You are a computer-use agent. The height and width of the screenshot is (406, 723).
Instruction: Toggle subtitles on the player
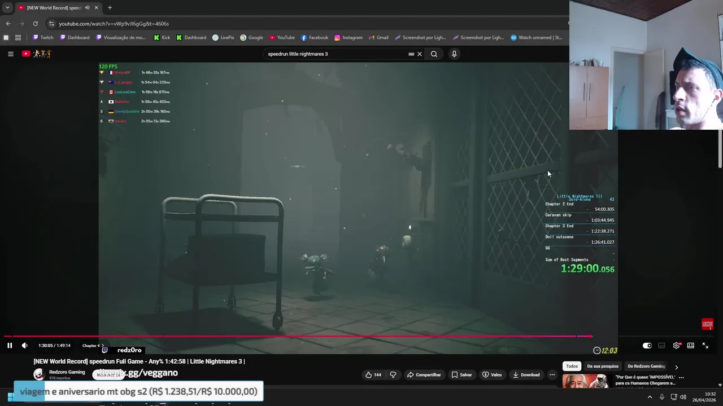tap(661, 346)
